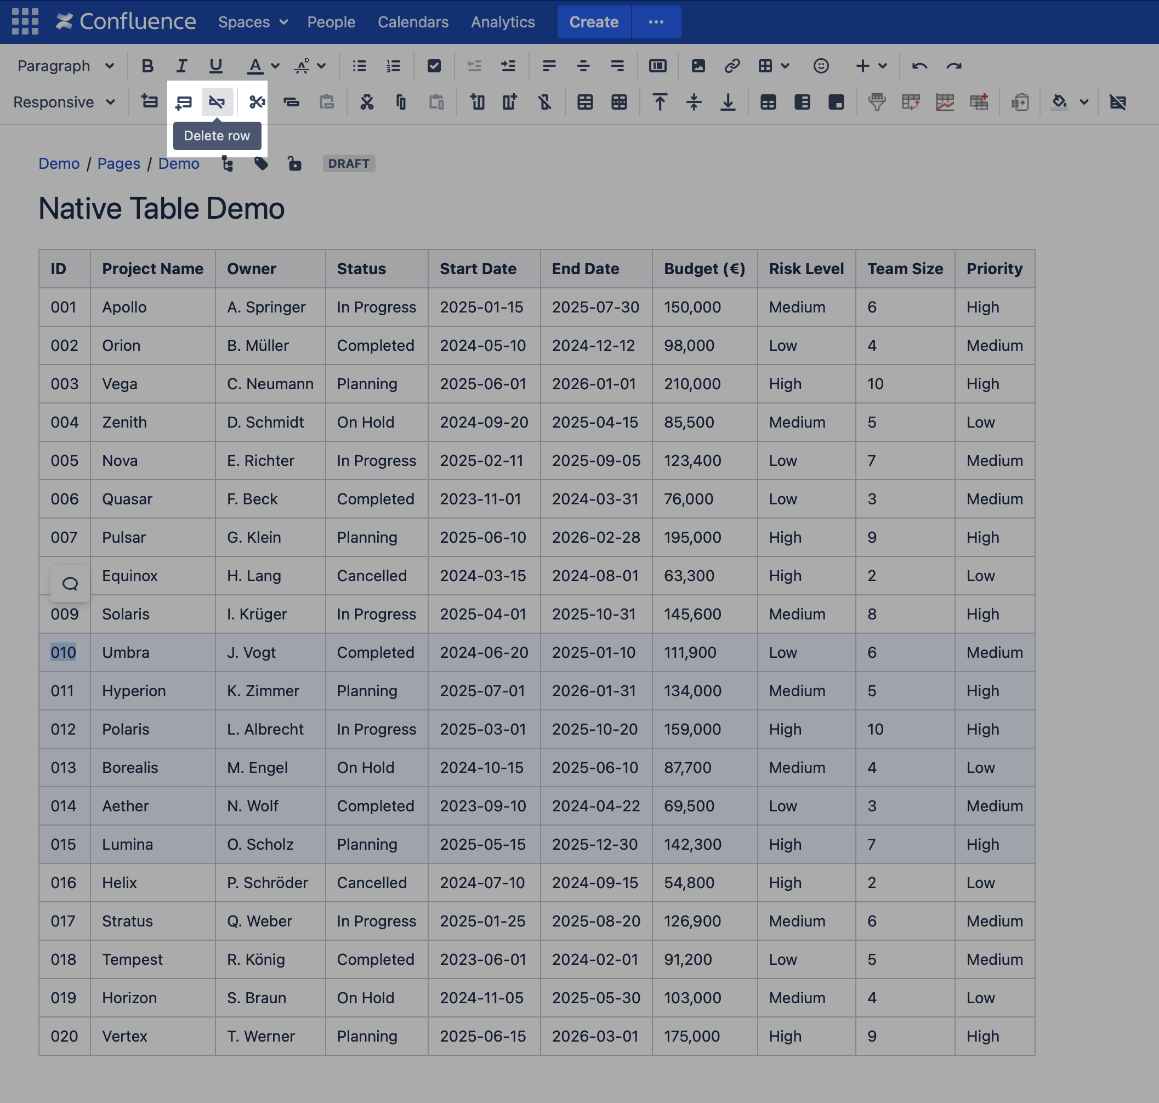Click the Create button
1159x1103 pixels.
[593, 22]
